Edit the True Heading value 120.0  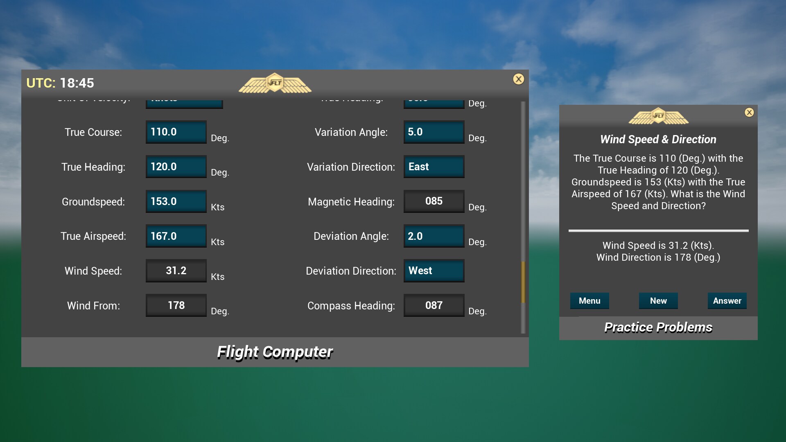coord(176,167)
